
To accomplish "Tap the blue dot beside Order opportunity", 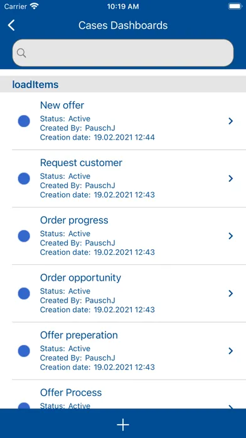I will (x=24, y=294).
